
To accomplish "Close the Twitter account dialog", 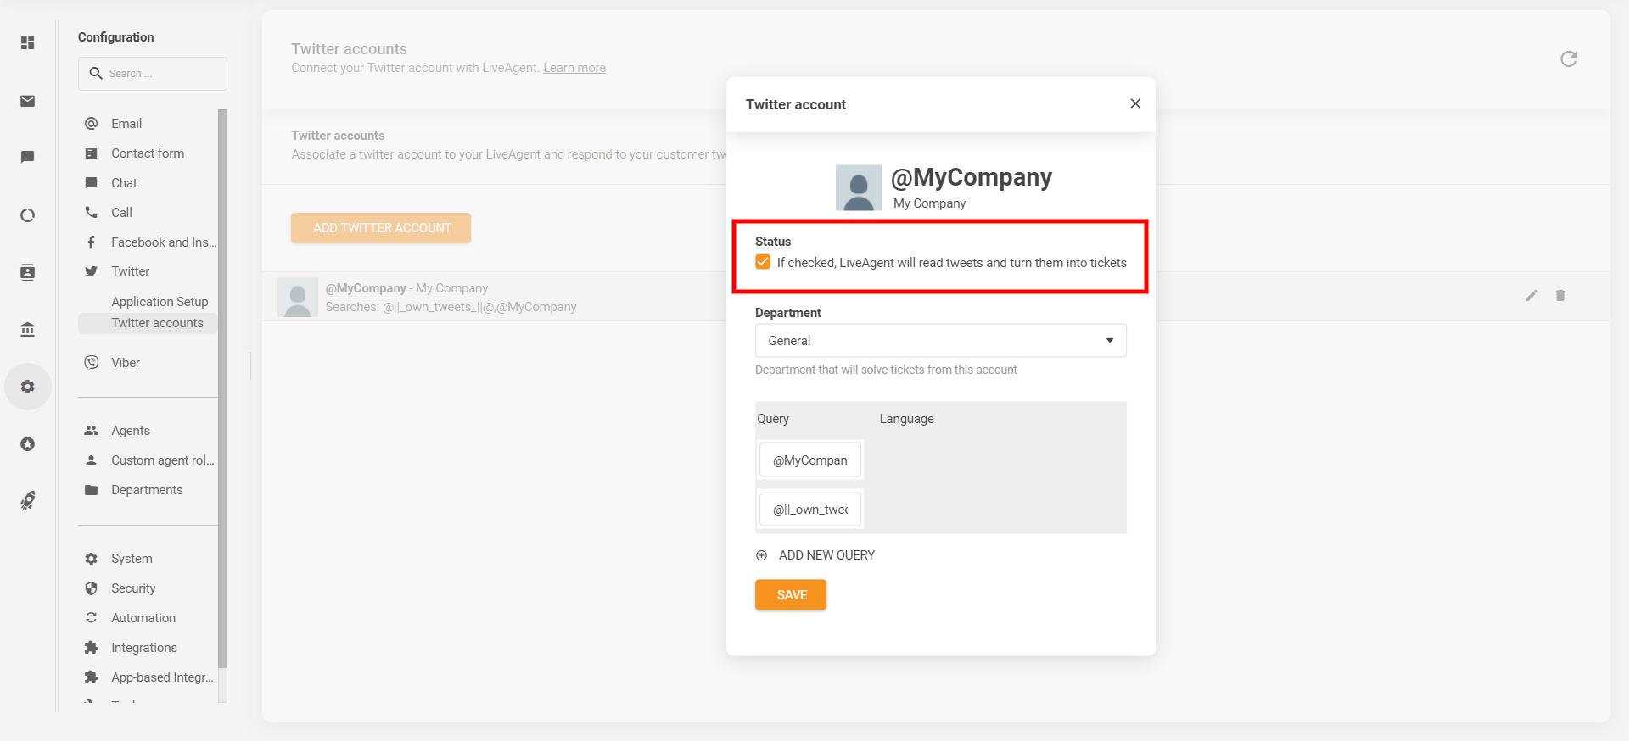I will (1134, 103).
